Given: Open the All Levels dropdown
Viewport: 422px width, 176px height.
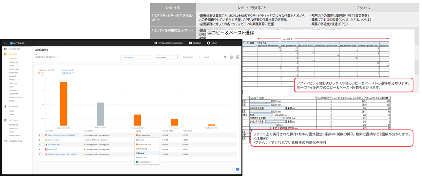Looking at the screenshot, I should pyautogui.click(x=167, y=57).
